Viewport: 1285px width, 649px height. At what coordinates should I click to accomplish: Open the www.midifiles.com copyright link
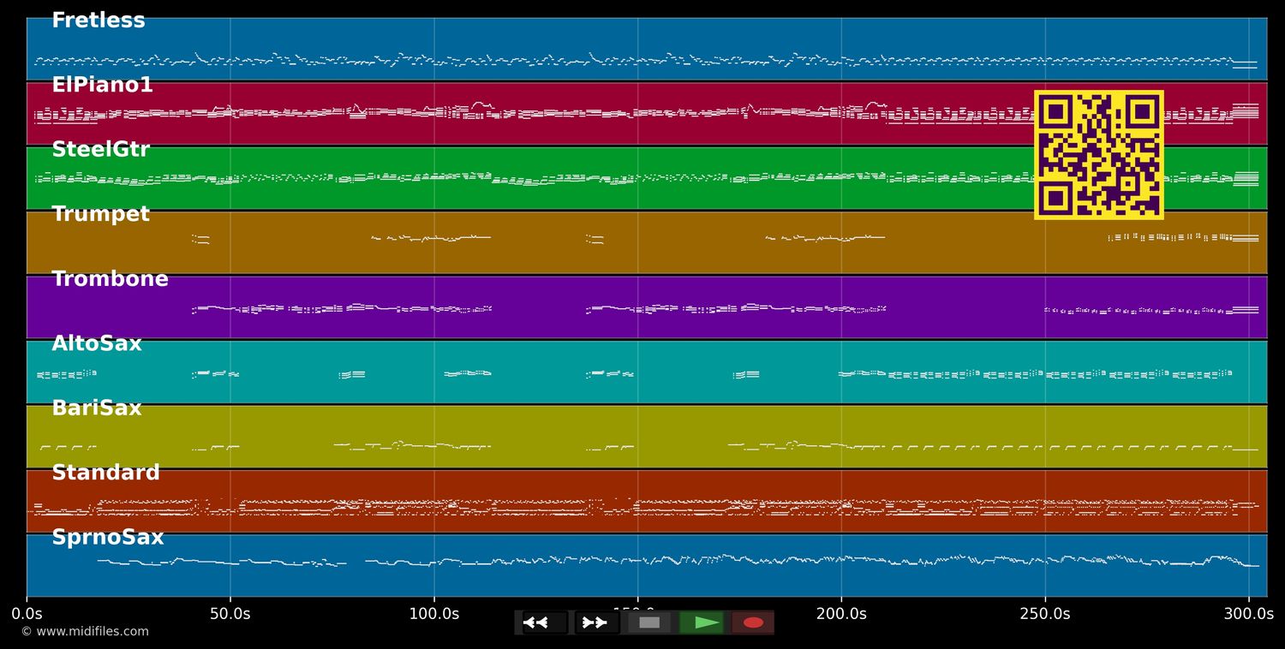[x=85, y=632]
